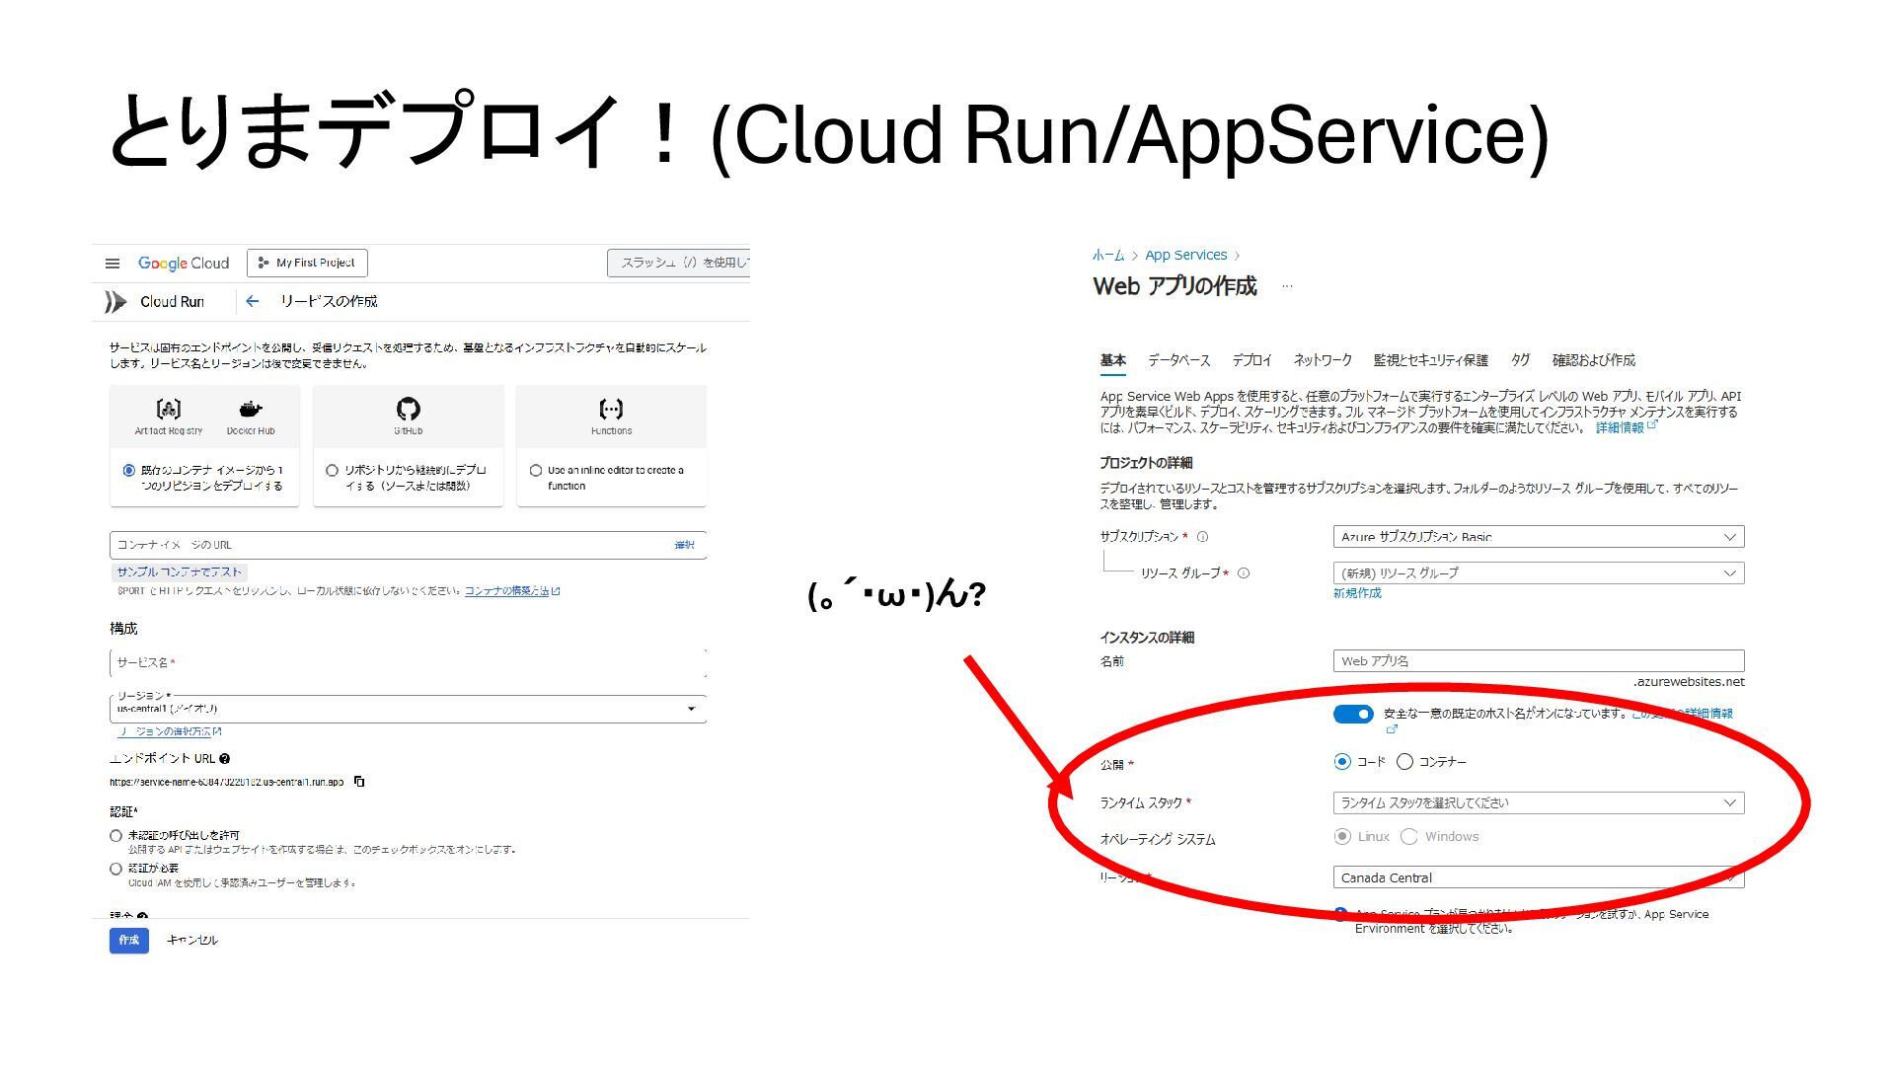
Task: Focus the コンテナ イメージの URL field
Action: click(408, 545)
